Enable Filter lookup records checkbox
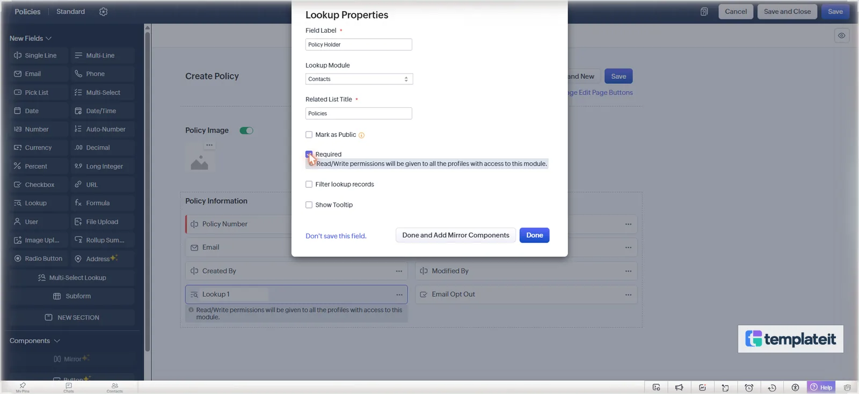The height and width of the screenshot is (394, 859). tap(309, 184)
